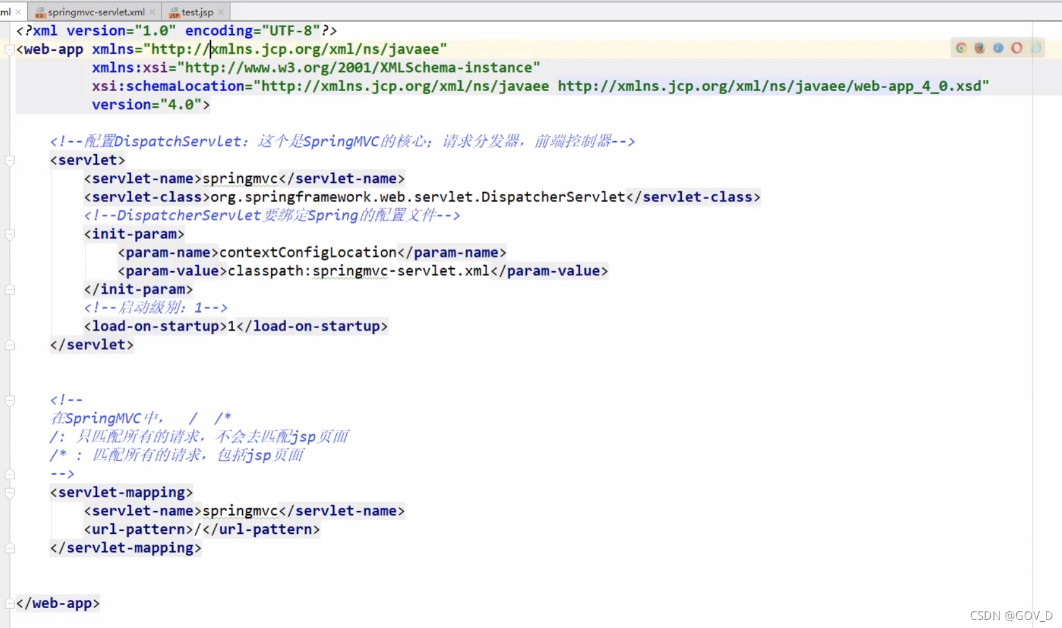
Task: Click classpath:springmvc-servlet.xml param-value
Action: pos(359,271)
